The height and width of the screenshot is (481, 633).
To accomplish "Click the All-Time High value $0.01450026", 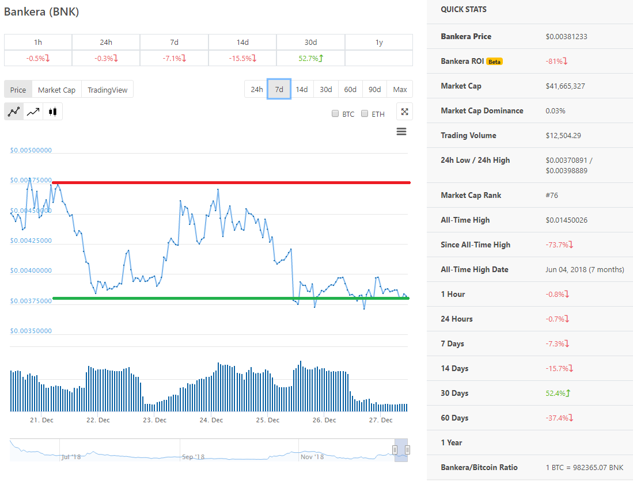I will click(566, 220).
